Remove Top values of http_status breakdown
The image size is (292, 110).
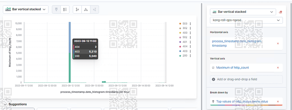(278, 101)
